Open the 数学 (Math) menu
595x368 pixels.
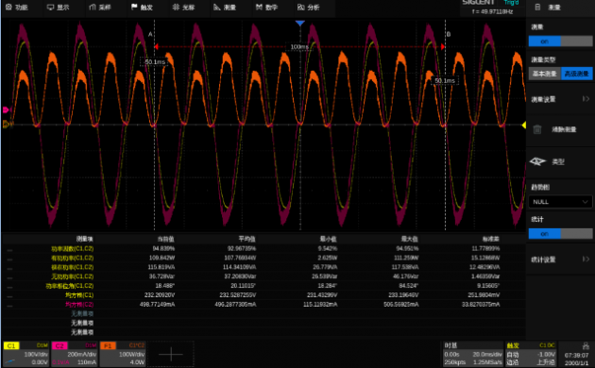coord(266,8)
